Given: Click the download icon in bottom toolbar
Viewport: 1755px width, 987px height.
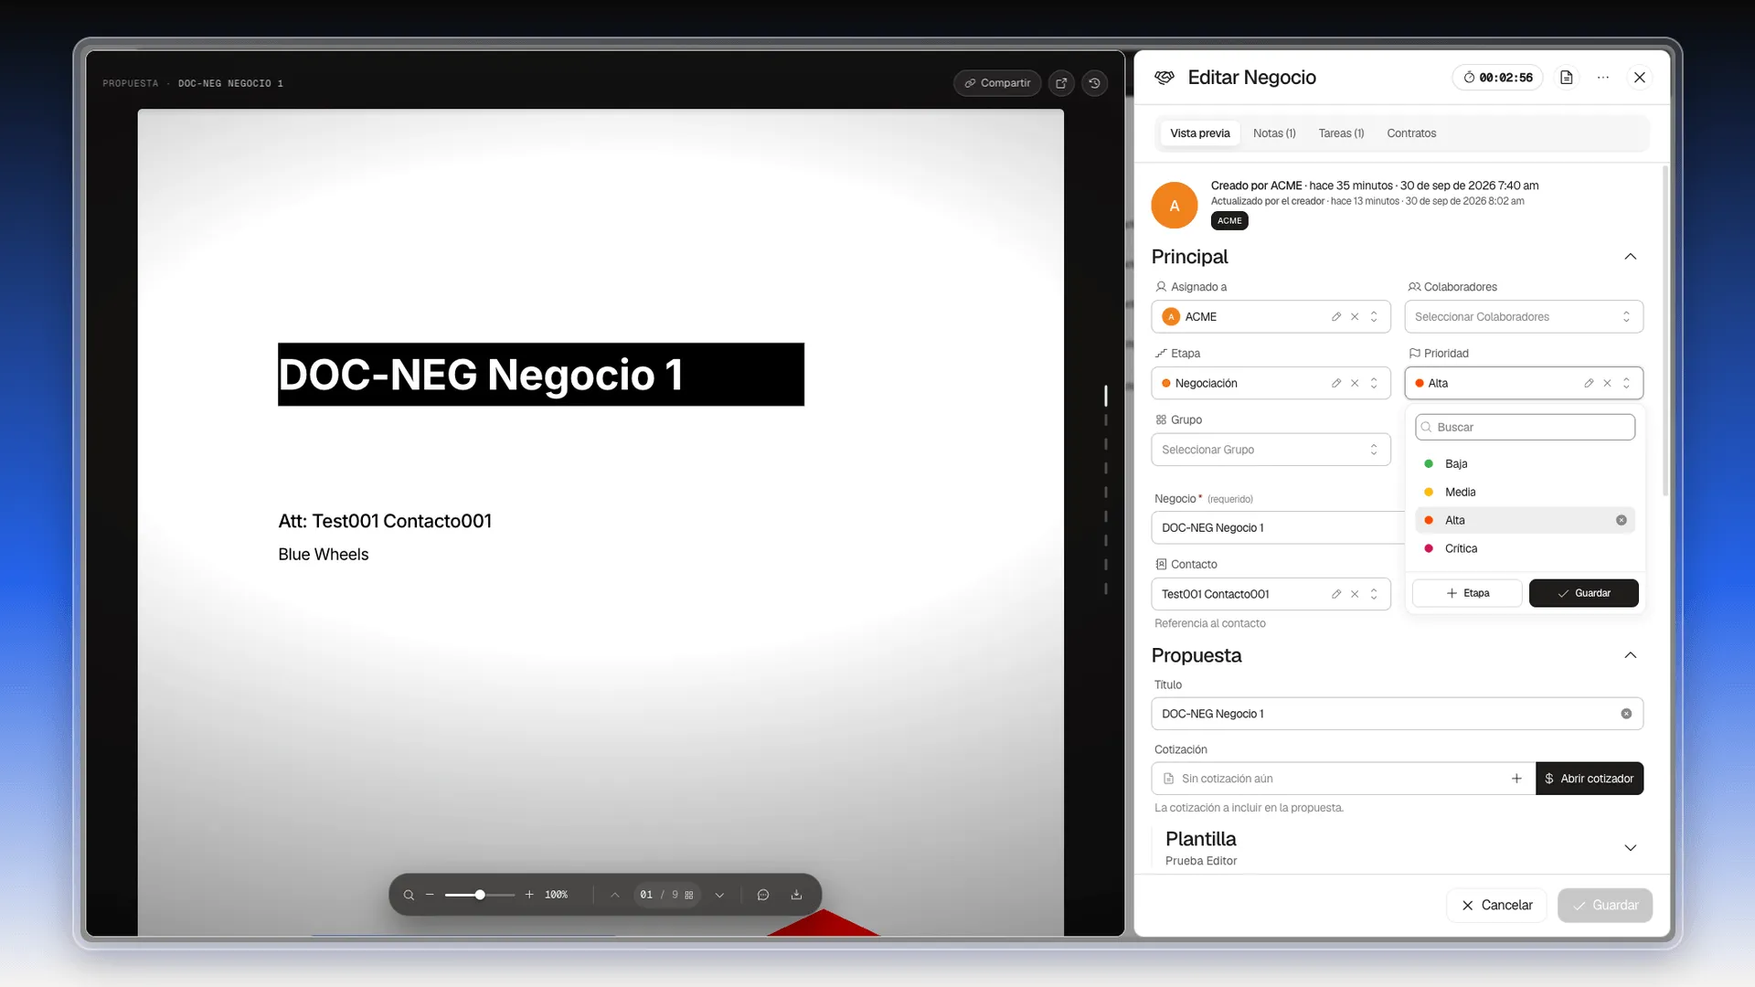Looking at the screenshot, I should [796, 895].
